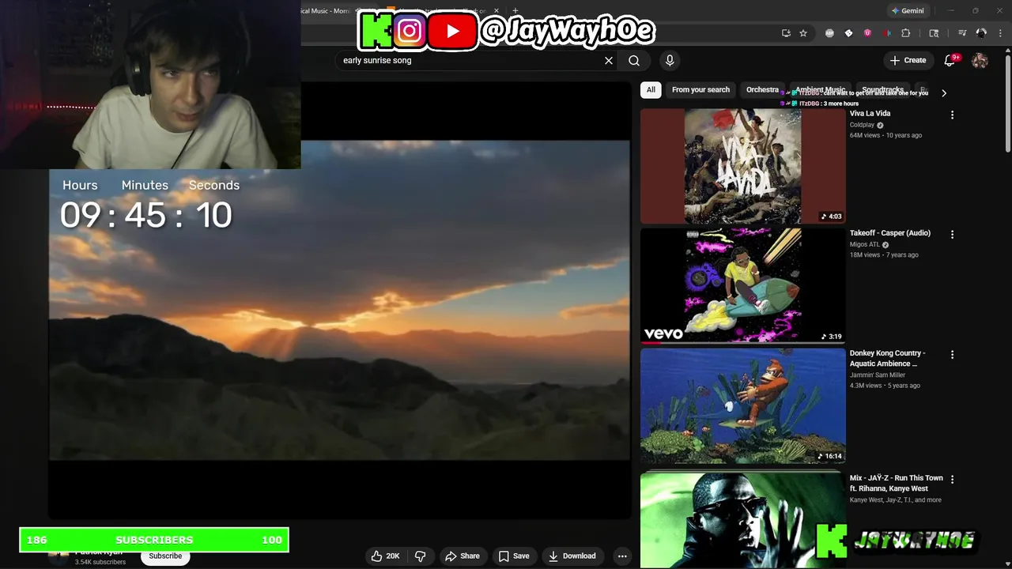Click the sunrise video player
Screen dimensions: 1012x569
tap(339, 300)
